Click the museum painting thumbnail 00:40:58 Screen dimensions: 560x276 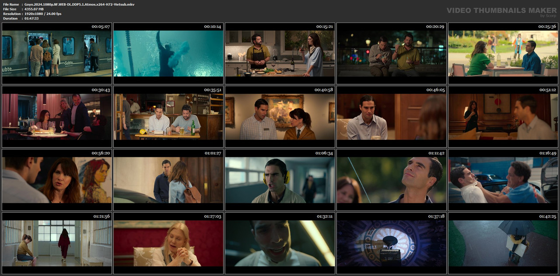280,117
